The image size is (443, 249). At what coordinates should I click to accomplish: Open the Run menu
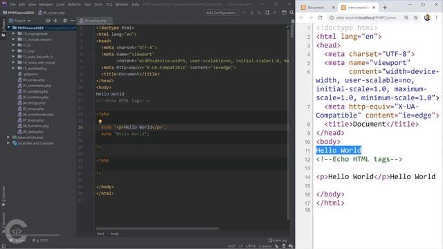88,5
